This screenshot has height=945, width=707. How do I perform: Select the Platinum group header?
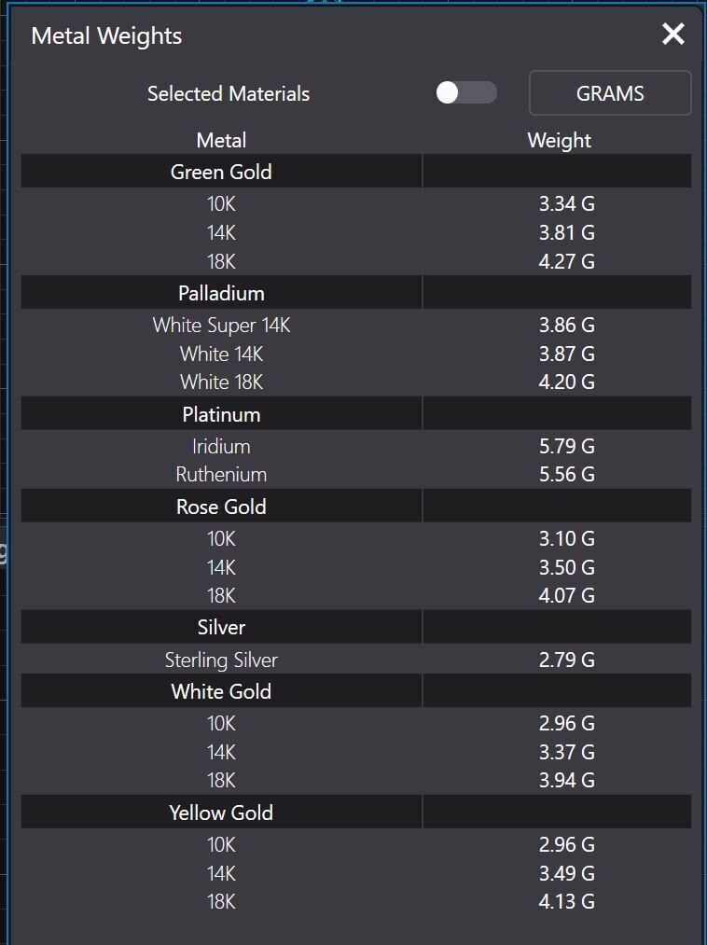click(221, 414)
